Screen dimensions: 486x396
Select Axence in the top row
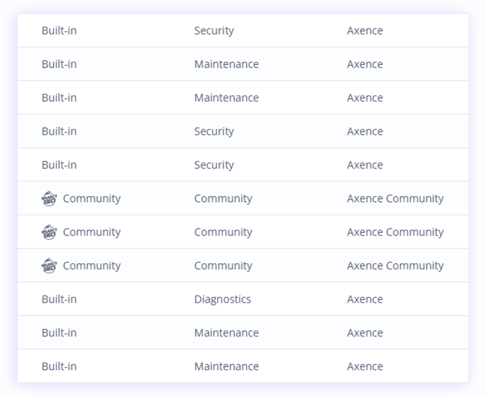(365, 31)
